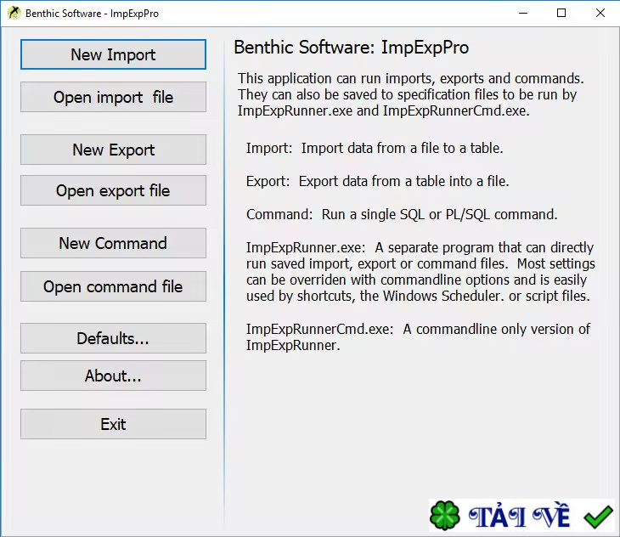Click the Exit button
This screenshot has height=537, width=620.
pyautogui.click(x=113, y=424)
